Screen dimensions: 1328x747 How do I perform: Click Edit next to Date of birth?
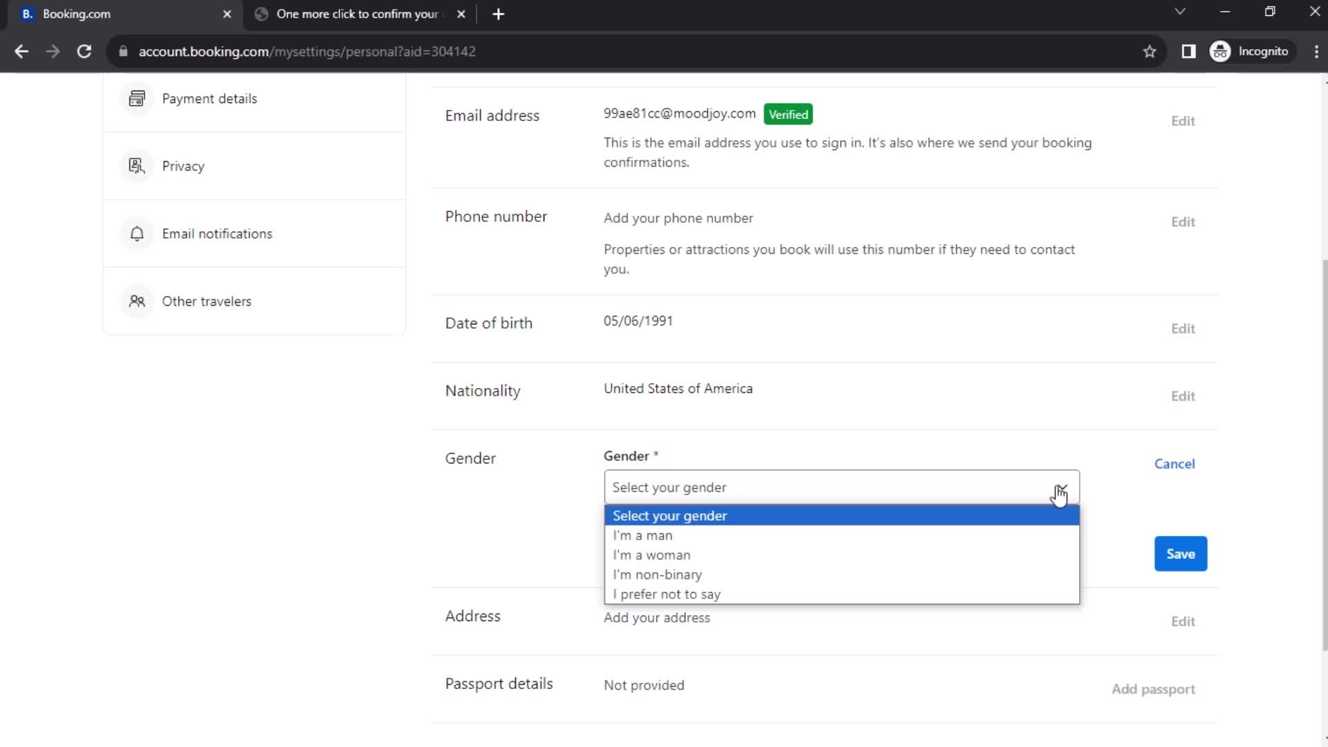click(x=1184, y=329)
